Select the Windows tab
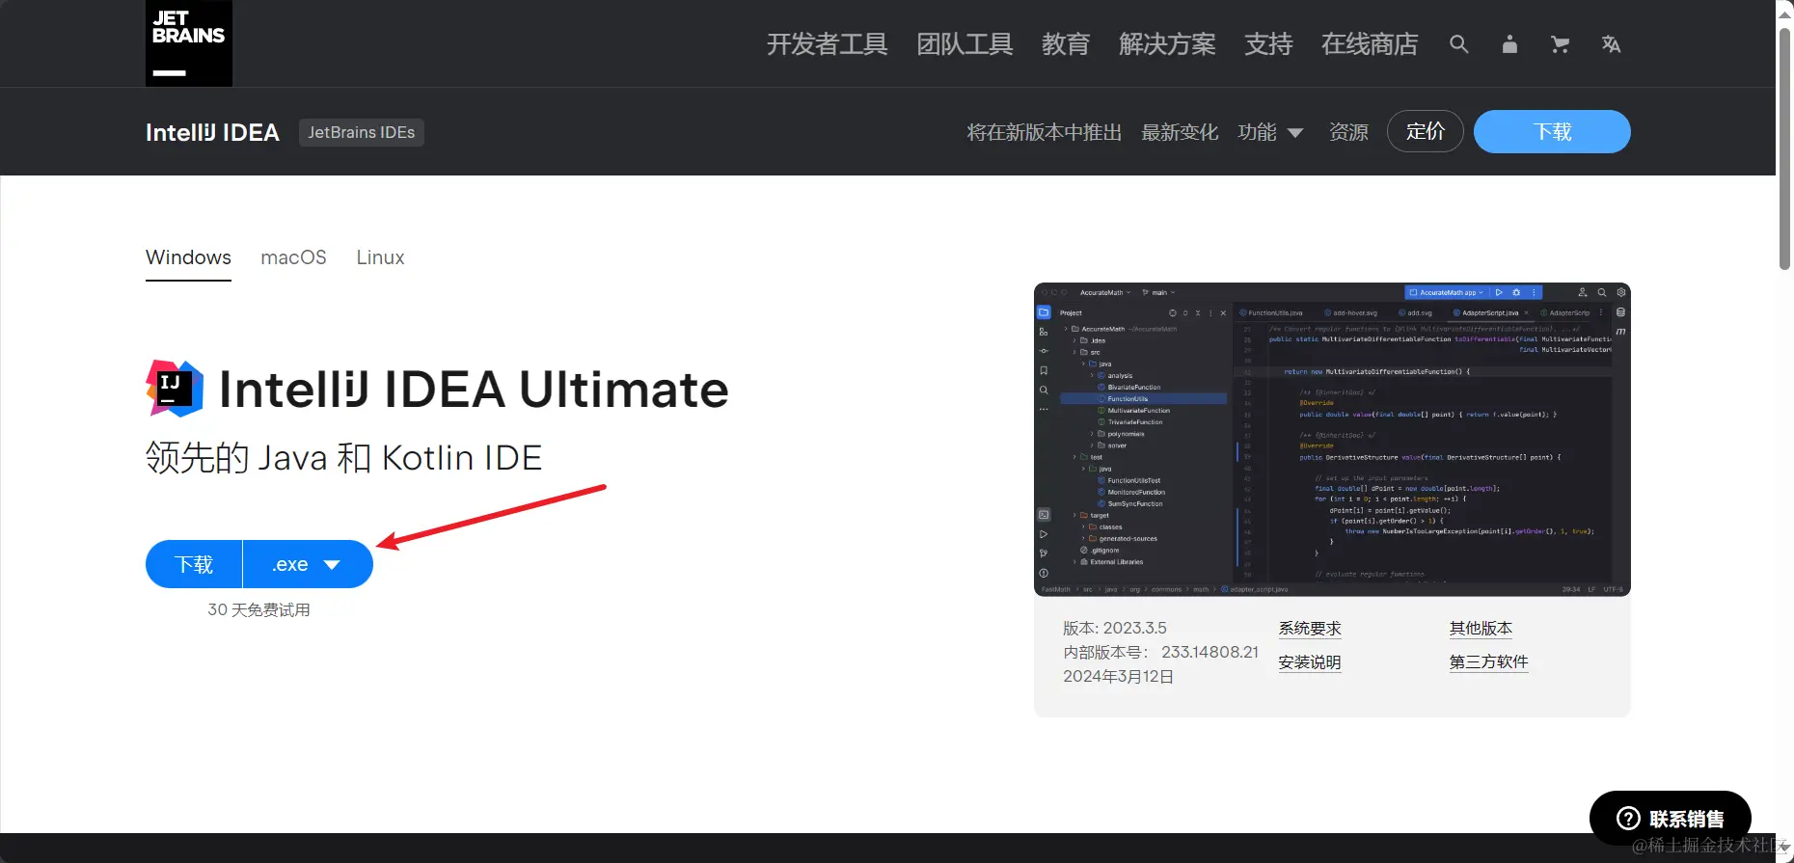1794x863 pixels. (x=188, y=257)
